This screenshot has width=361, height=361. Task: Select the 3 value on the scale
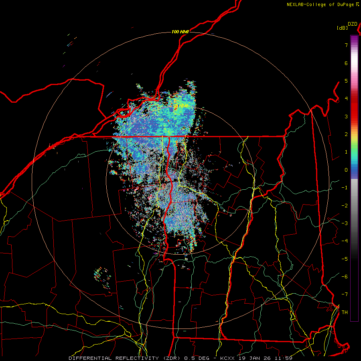coord(346,116)
